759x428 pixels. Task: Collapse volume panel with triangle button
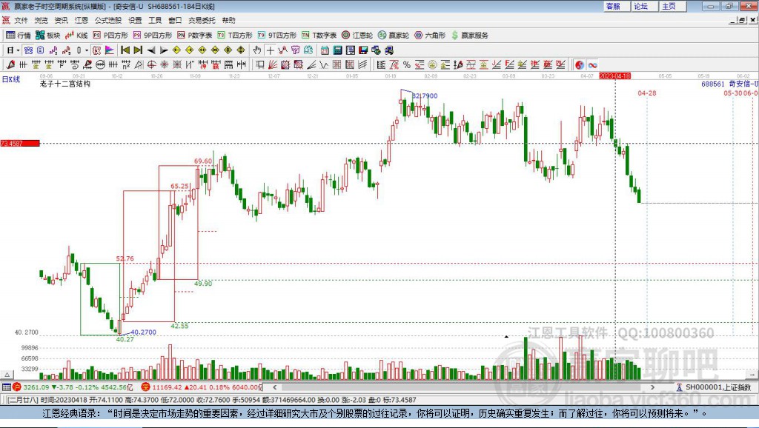click(7, 375)
